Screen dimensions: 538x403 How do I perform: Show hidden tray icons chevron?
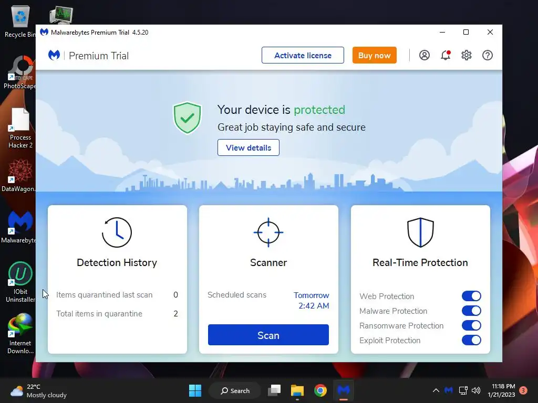pos(436,390)
